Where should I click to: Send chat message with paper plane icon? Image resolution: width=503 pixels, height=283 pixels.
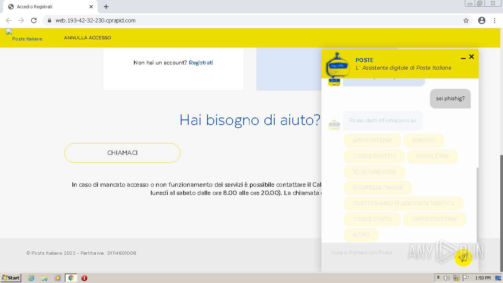463,257
